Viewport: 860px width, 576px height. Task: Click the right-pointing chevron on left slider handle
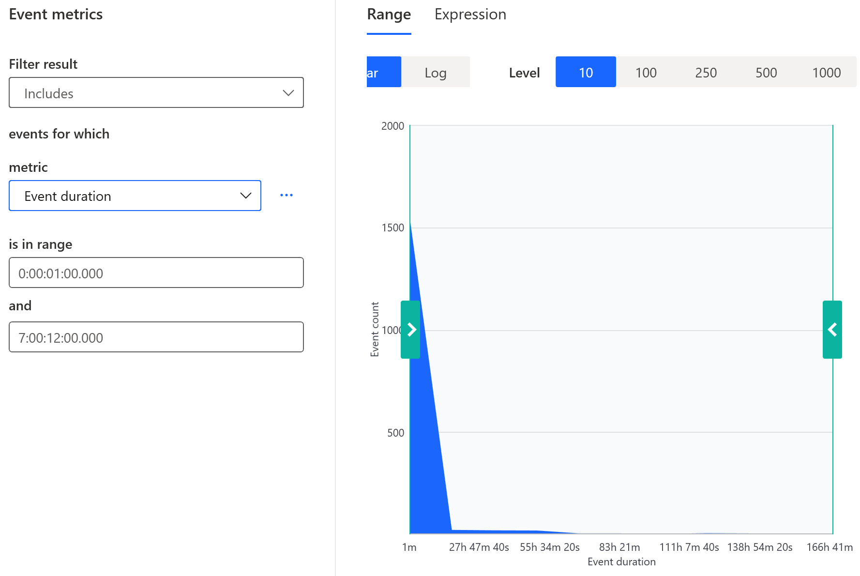(x=410, y=330)
